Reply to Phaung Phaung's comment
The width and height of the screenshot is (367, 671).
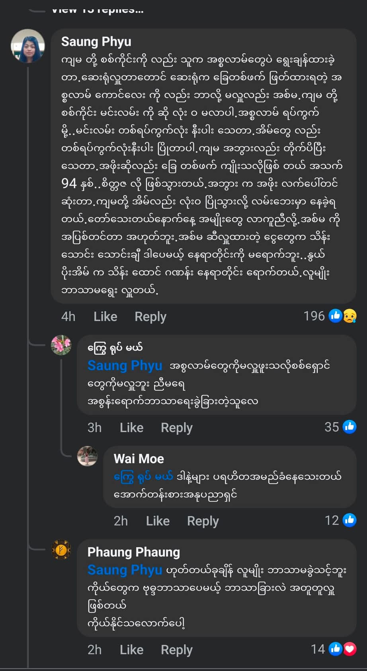[x=176, y=650]
